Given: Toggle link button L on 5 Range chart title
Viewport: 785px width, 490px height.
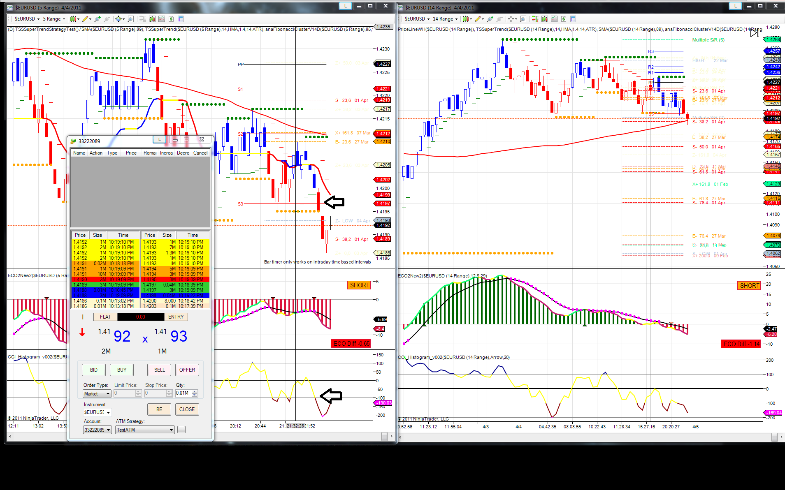Looking at the screenshot, I should 345,6.
